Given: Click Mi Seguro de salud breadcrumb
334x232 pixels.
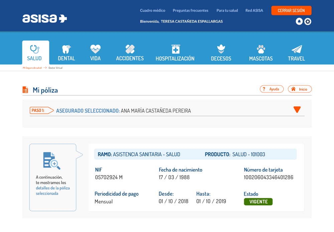Looking at the screenshot, I should 32,68.
